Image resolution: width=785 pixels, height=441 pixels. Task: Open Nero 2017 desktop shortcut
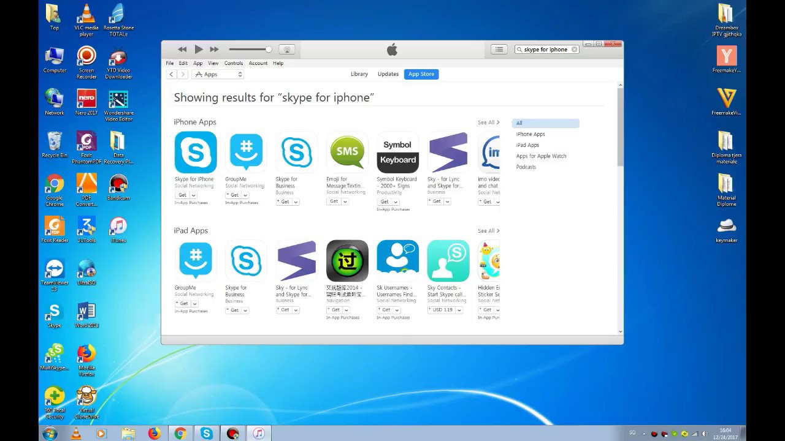(86, 102)
